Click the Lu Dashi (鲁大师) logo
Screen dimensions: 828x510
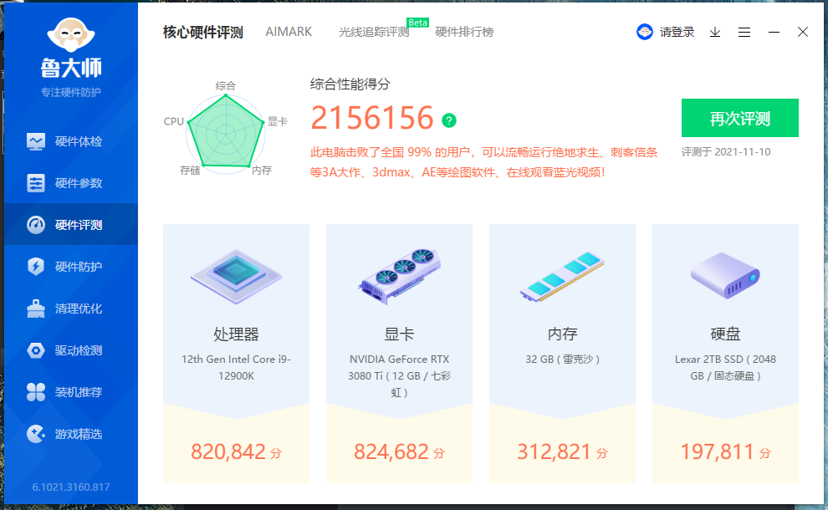click(x=71, y=48)
